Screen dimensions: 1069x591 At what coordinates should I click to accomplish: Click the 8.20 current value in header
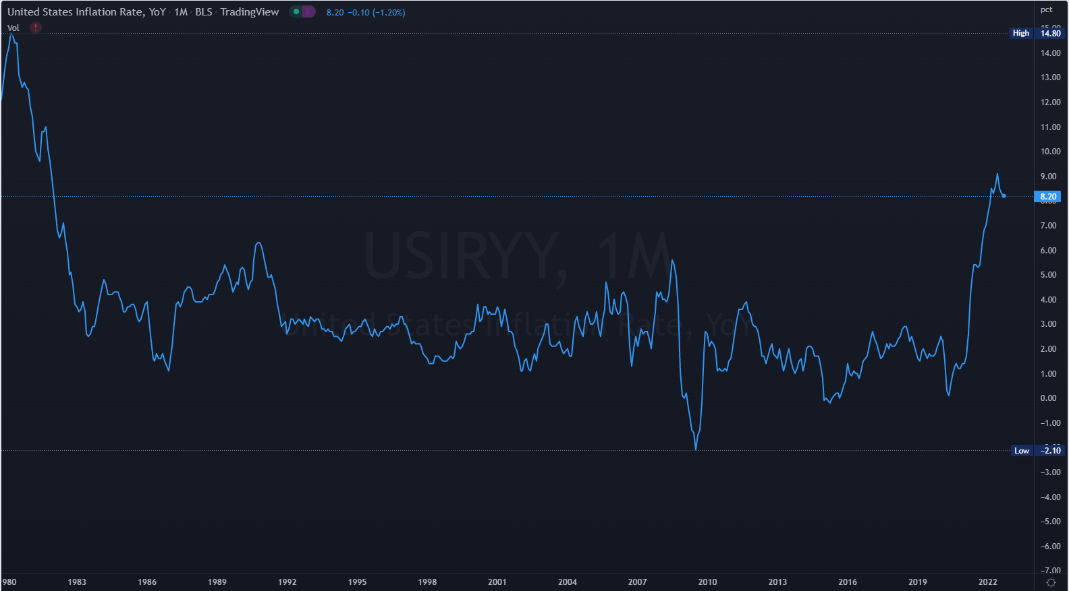tap(335, 13)
